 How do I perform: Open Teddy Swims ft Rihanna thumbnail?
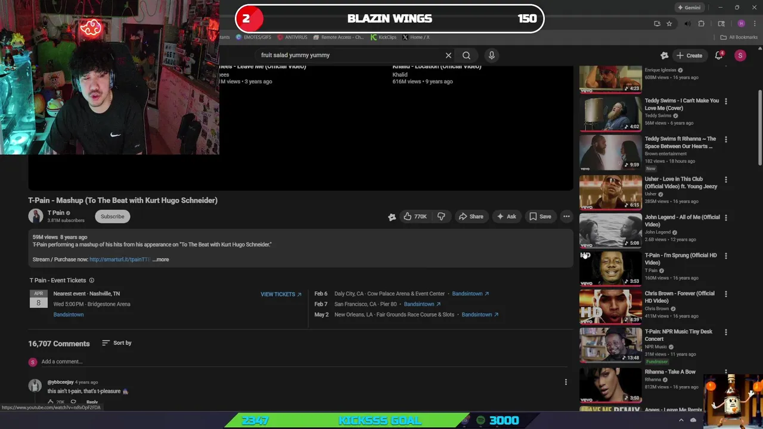[x=610, y=153]
